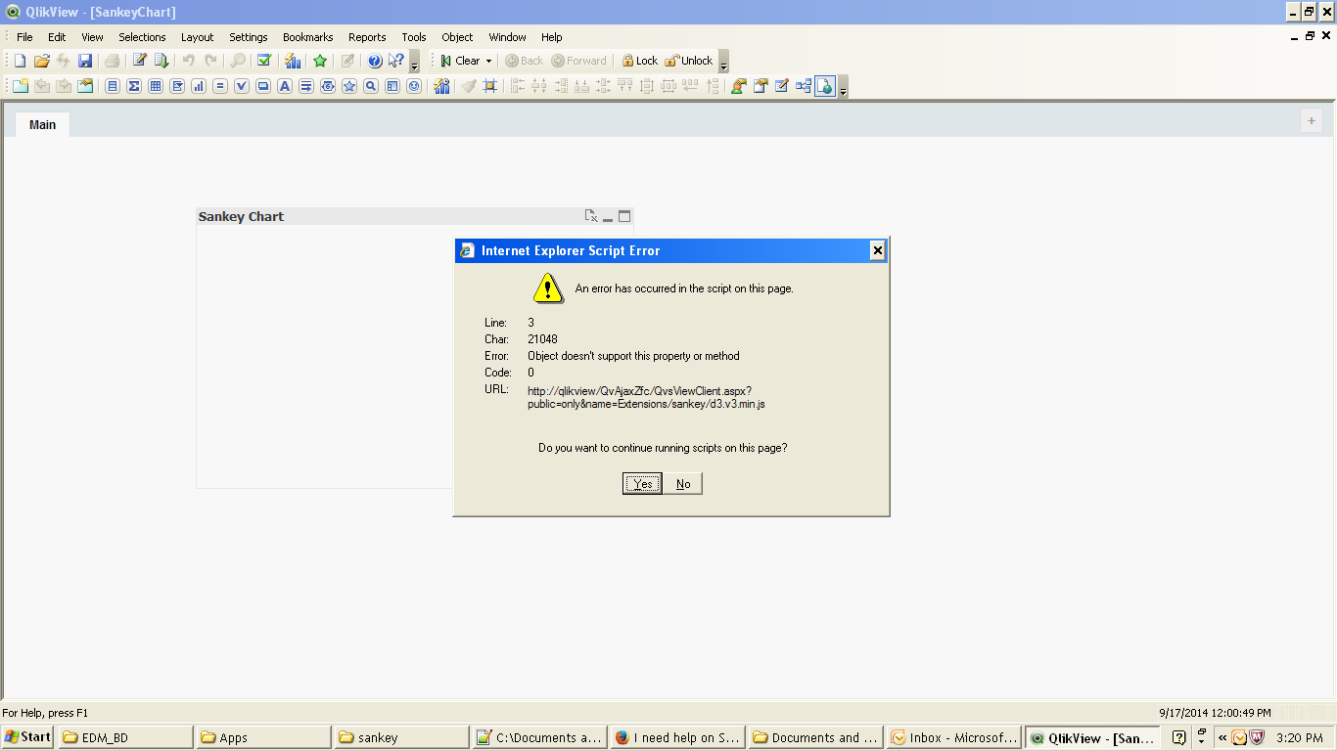Create a List Box object

pyautogui.click(x=113, y=86)
